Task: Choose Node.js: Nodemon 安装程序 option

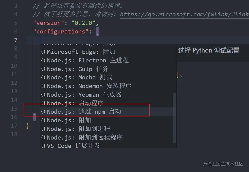Action: click(x=108, y=86)
